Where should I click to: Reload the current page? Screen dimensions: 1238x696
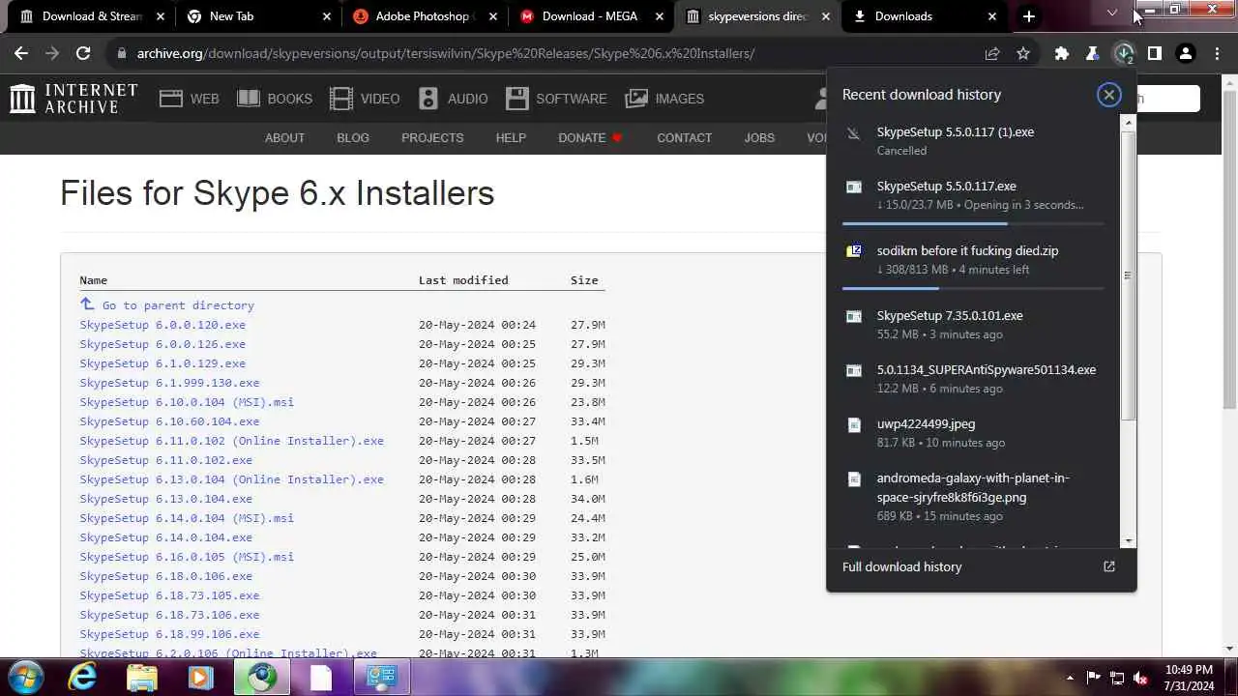[83, 54]
